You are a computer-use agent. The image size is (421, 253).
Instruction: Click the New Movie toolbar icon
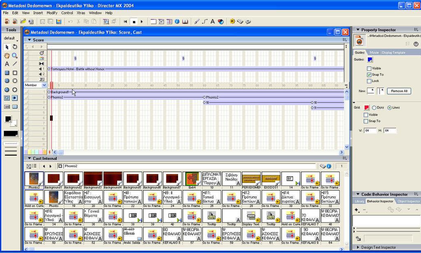click(x=7, y=21)
